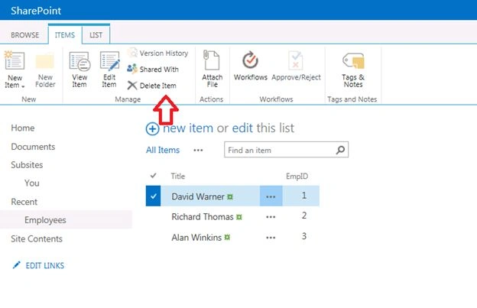
Task: Click EmpID value 2 cell
Action: tap(304, 216)
